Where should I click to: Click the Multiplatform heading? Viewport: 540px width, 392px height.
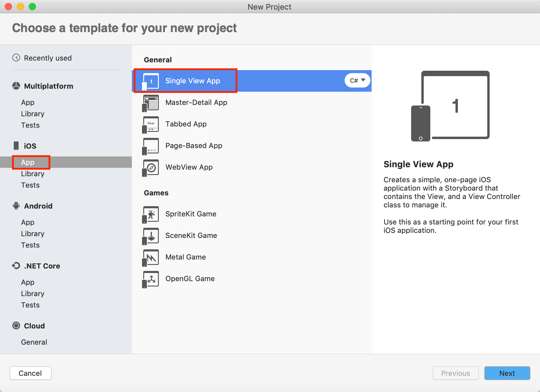[49, 86]
